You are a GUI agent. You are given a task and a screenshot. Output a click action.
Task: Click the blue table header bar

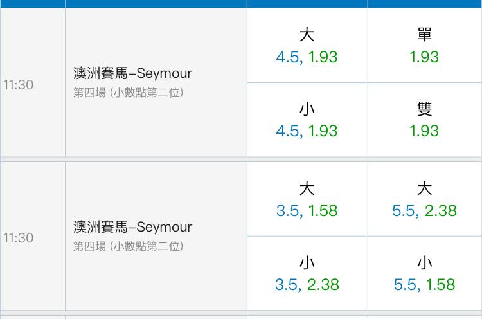[241, 4]
